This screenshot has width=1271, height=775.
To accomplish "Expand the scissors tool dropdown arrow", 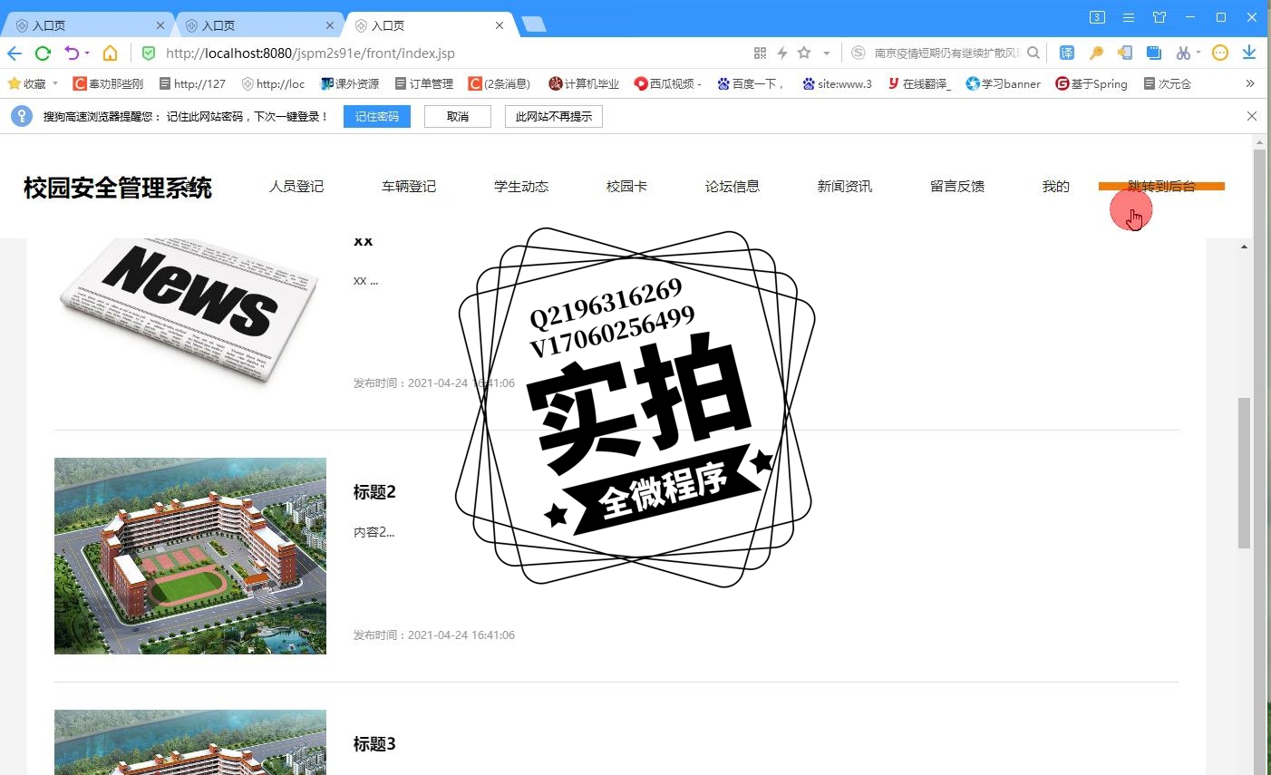I will pos(1198,53).
